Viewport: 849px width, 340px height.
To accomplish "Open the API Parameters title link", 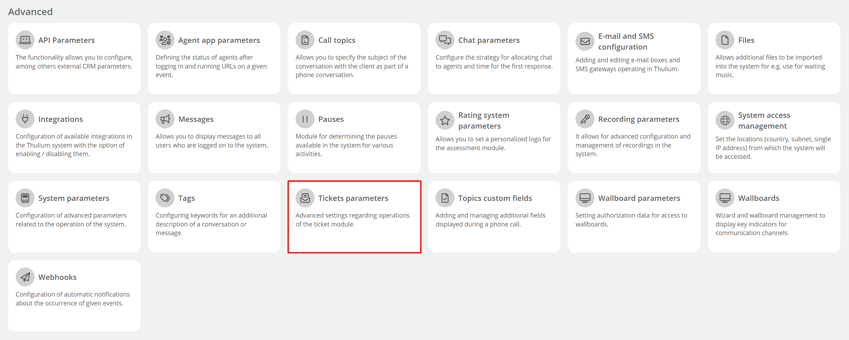I will click(66, 40).
